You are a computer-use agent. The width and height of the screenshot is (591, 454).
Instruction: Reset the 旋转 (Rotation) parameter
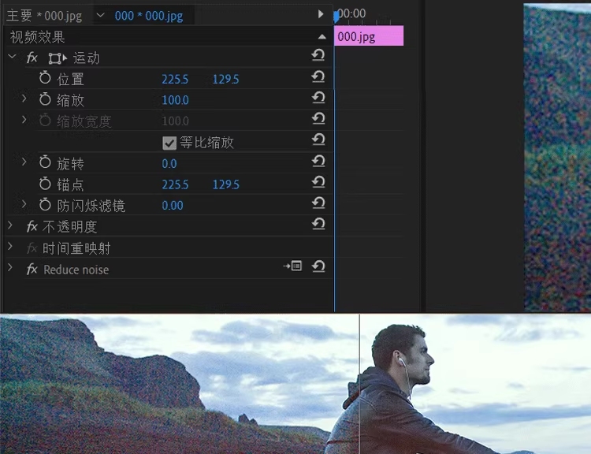pos(318,162)
